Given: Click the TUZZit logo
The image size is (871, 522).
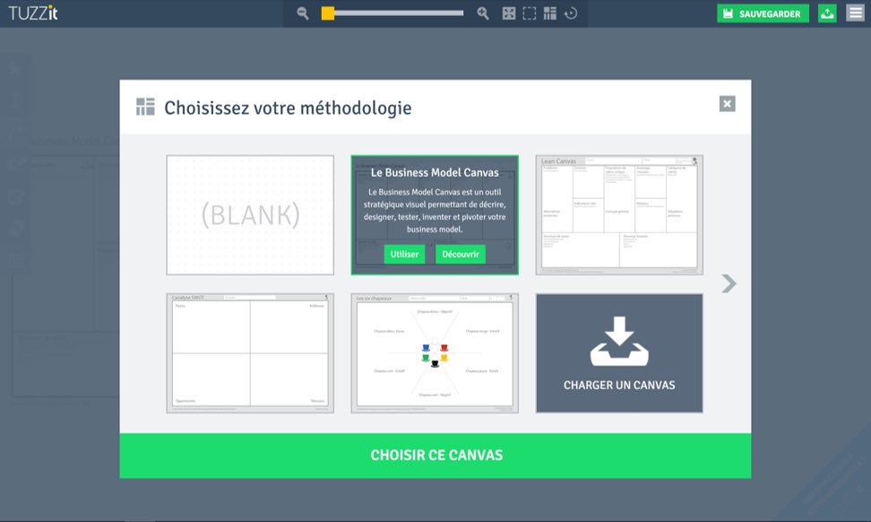Looking at the screenshot, I should point(31,13).
